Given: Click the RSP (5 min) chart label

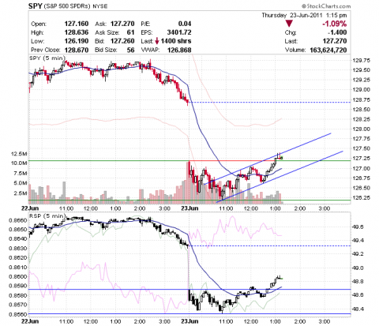Looking at the screenshot, I should (x=47, y=216).
